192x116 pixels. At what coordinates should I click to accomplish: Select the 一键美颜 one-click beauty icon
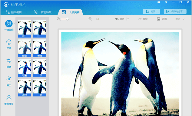(9, 24)
